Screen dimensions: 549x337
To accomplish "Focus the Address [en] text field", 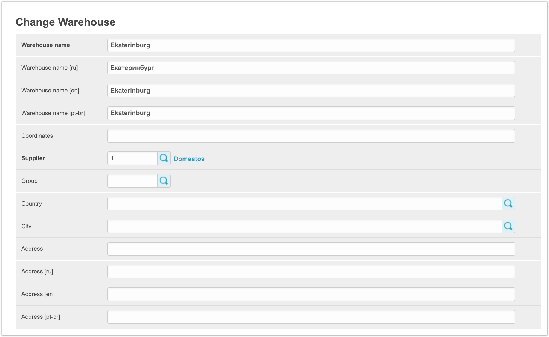I will coord(311,294).
